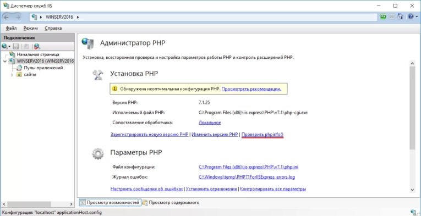Switch to Просмотр возможностей tab

110,203
